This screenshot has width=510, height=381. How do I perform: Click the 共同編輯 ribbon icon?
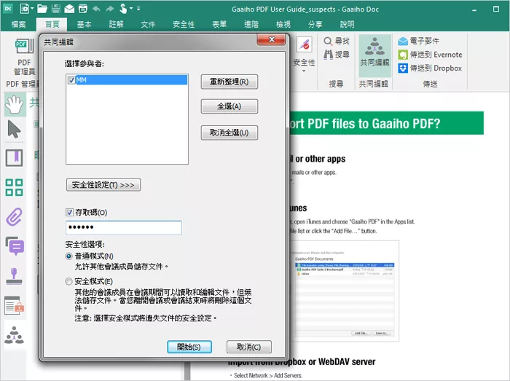374,55
